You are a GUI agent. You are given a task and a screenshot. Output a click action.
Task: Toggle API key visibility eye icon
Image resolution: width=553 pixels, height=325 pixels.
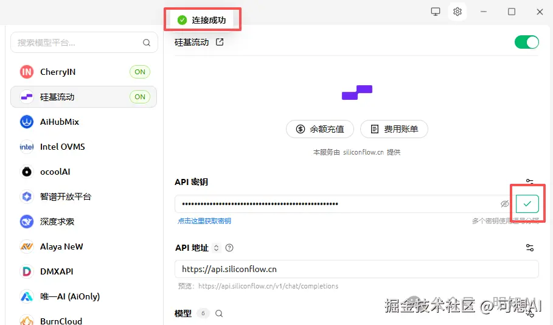click(505, 204)
